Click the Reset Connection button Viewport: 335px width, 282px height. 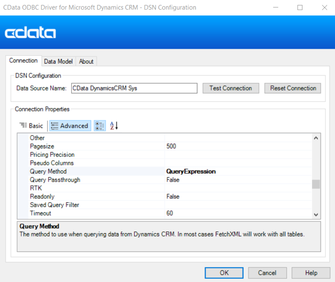coord(293,88)
